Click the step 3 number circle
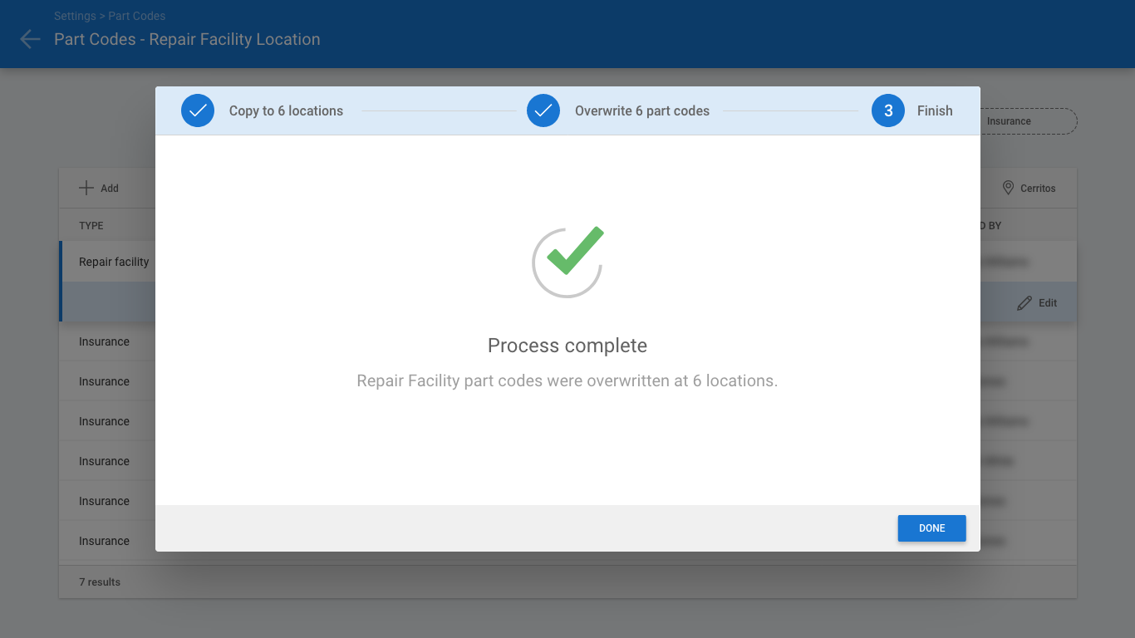Image resolution: width=1135 pixels, height=638 pixels. pyautogui.click(x=887, y=110)
